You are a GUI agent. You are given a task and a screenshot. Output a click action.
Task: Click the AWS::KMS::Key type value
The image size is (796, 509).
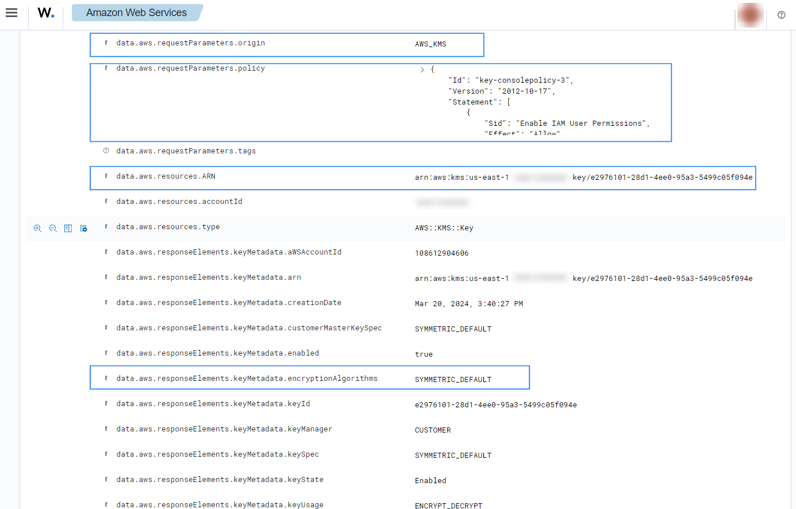(444, 228)
